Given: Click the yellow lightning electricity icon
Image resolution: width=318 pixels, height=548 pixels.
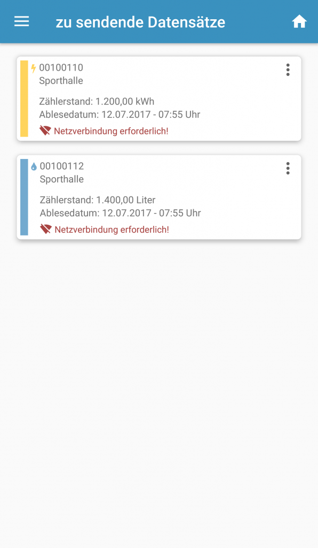Looking at the screenshot, I should tap(34, 68).
